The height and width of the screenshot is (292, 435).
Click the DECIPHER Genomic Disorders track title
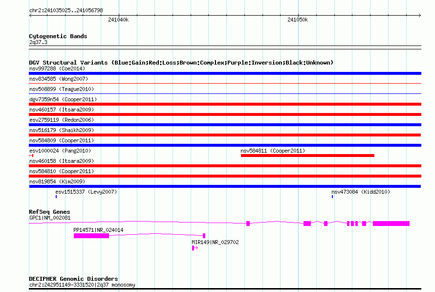pyautogui.click(x=73, y=279)
